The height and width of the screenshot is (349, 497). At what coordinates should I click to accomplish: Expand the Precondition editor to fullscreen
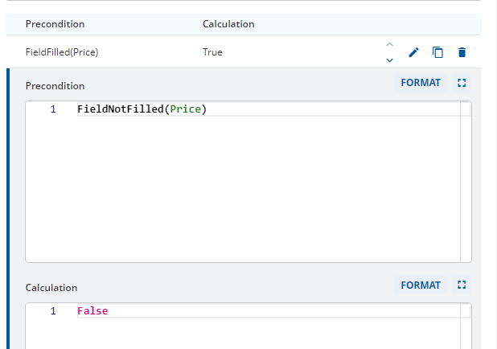[x=462, y=83]
